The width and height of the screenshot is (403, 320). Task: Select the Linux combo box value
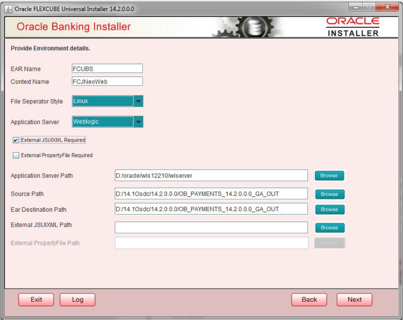102,101
